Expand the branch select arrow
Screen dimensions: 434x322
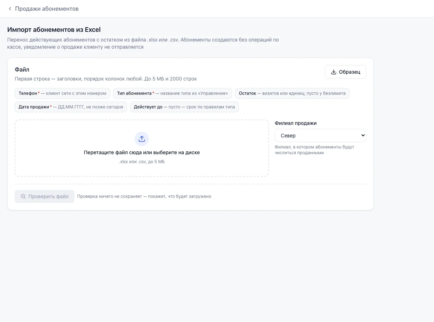click(x=363, y=136)
